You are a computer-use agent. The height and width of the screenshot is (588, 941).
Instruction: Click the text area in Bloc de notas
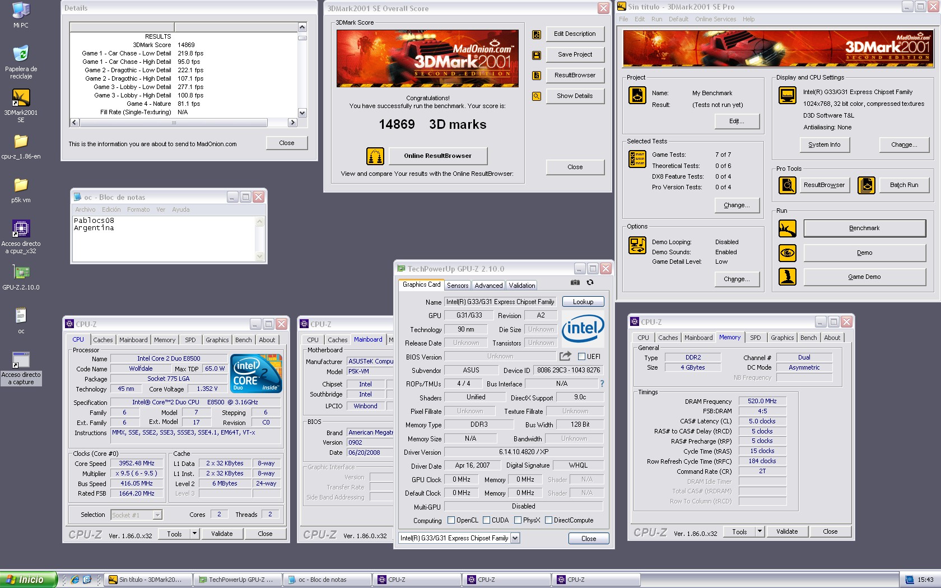point(164,239)
